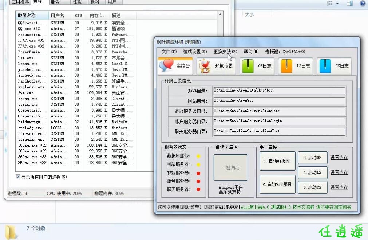Open the explorer help question-mark icon

click(x=363, y=3)
